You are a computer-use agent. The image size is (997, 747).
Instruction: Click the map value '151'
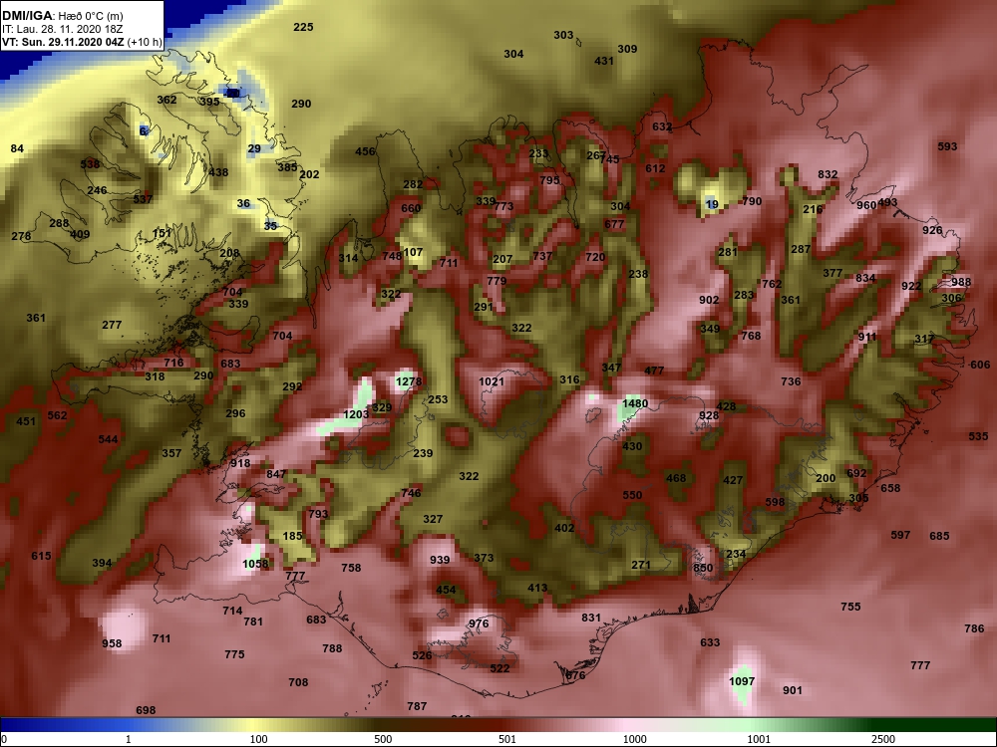163,234
